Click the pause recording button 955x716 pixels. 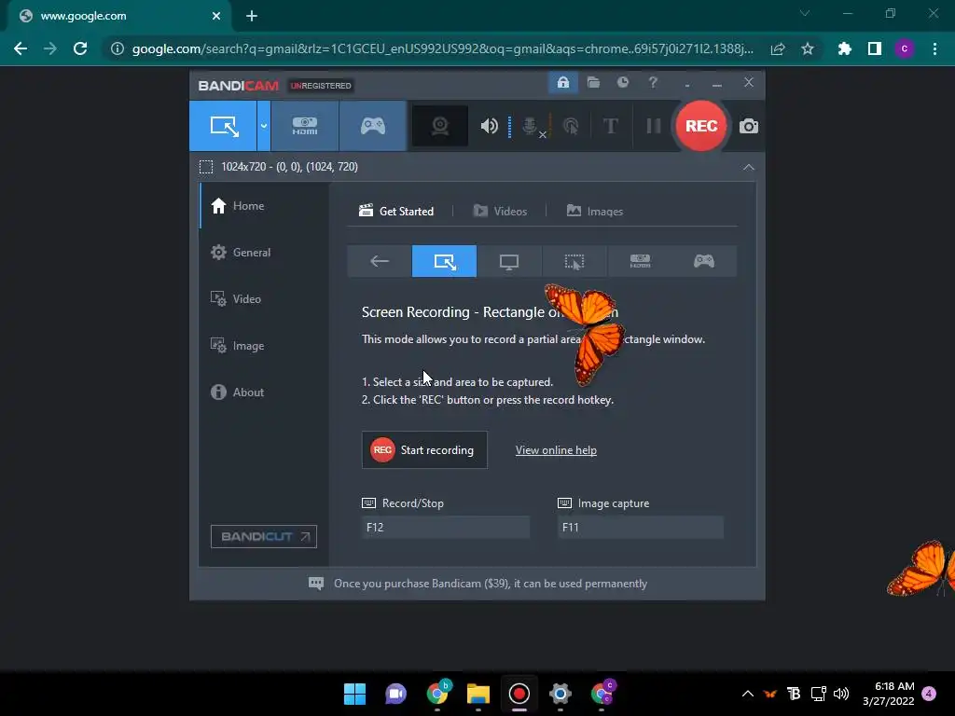click(x=654, y=126)
